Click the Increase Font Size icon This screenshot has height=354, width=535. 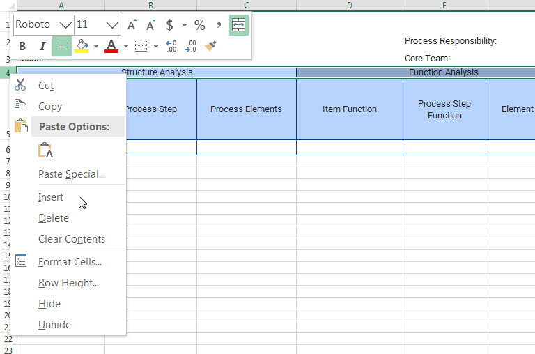pyautogui.click(x=132, y=25)
